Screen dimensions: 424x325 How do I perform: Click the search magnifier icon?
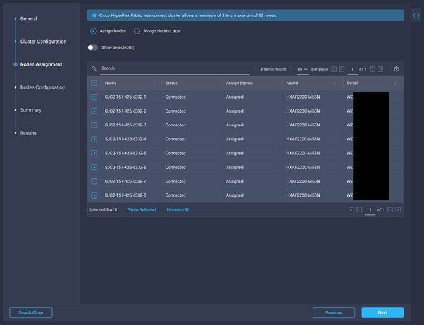94,69
